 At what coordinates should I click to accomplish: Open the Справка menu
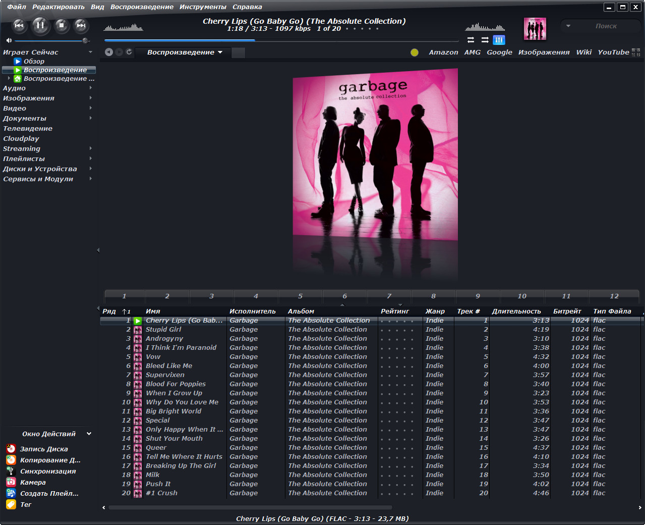247,7
